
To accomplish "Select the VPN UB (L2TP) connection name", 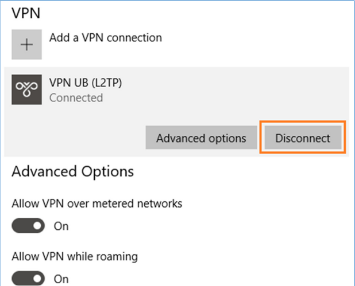I will pos(86,83).
